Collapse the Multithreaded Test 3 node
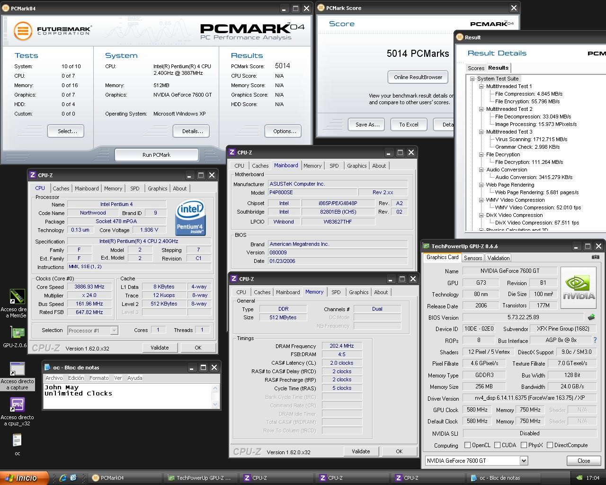Viewport: 606px width, 485px height. 481,132
